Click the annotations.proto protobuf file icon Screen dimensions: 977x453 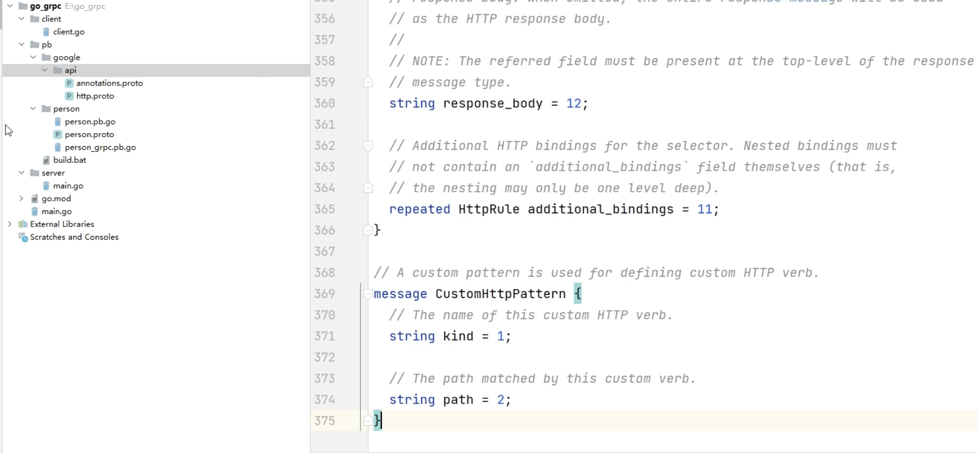(x=69, y=83)
